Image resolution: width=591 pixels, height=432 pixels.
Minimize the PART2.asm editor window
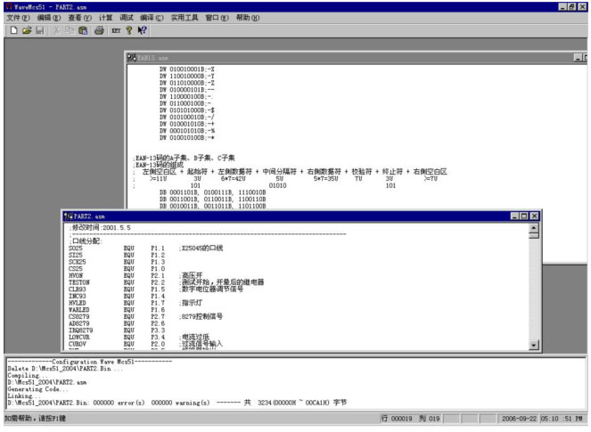513,216
